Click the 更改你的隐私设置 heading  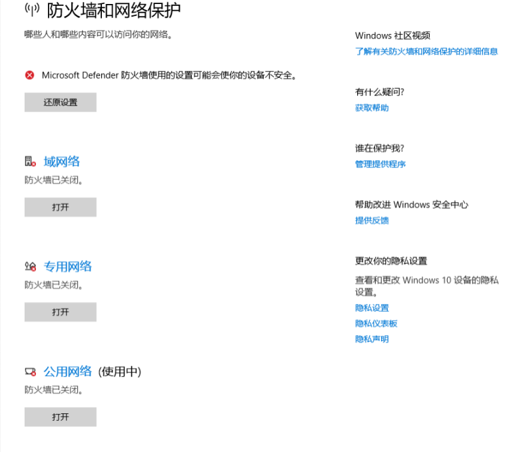click(x=390, y=261)
